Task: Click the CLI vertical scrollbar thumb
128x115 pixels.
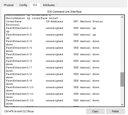Action: [122, 79]
